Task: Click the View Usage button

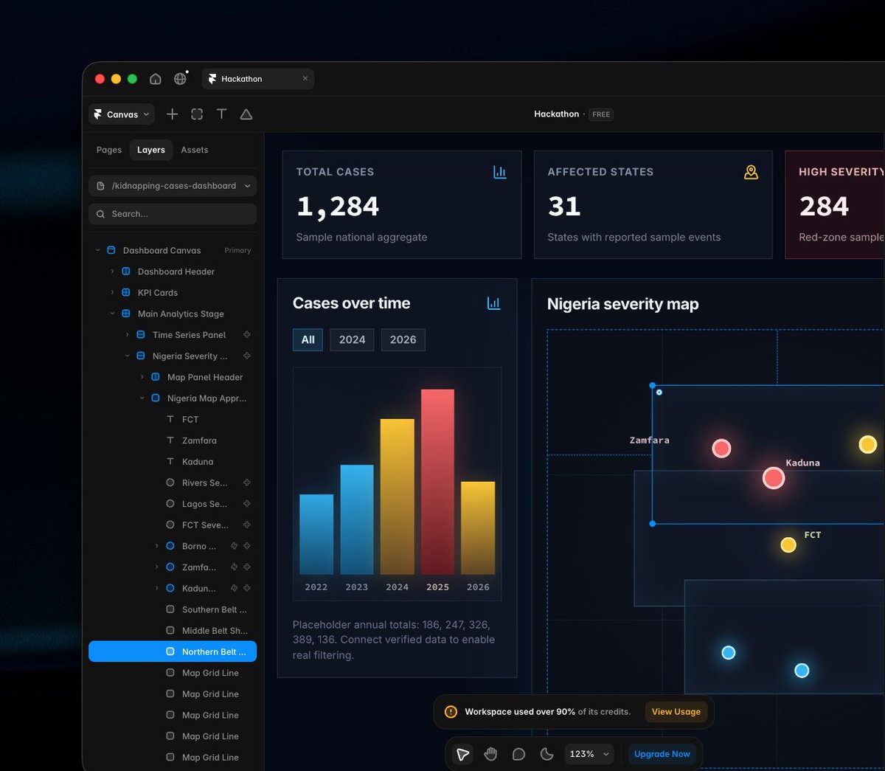Action: (x=676, y=712)
